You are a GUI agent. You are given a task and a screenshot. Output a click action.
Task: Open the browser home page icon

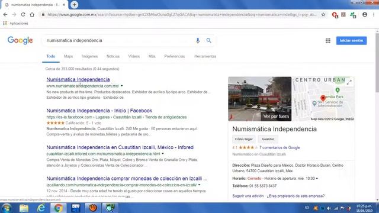click(x=32, y=14)
